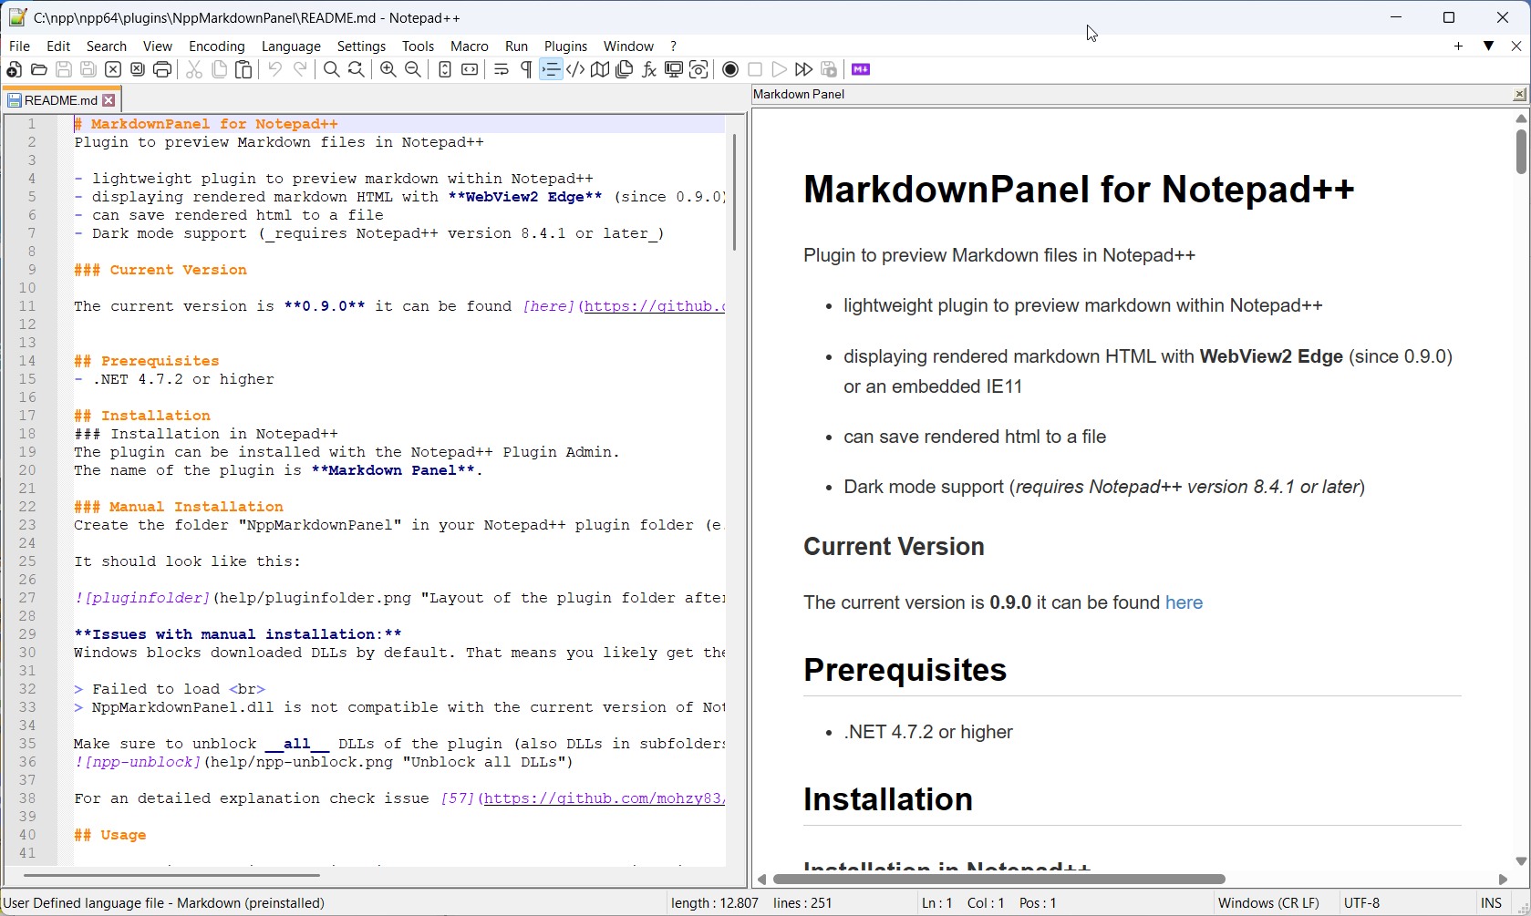The width and height of the screenshot is (1531, 916).
Task: Click the Folder as Workspace monitor icon
Action: (674, 69)
